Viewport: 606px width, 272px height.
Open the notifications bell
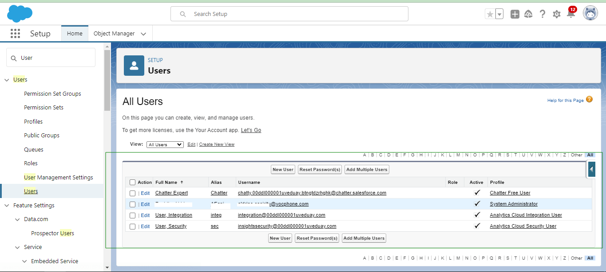pyautogui.click(x=571, y=14)
